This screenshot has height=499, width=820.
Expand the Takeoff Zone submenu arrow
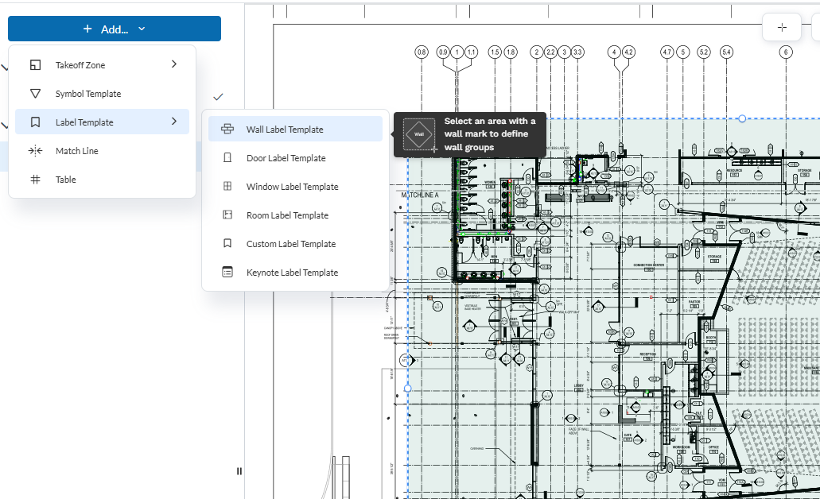pos(174,64)
